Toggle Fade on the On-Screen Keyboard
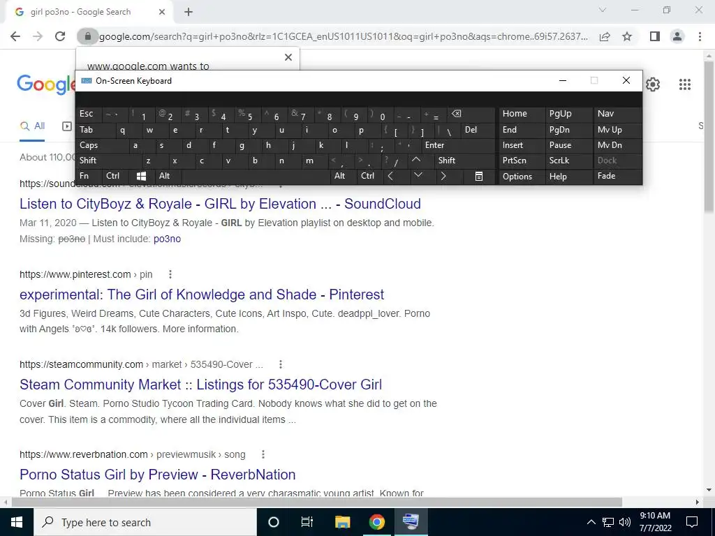715x536 pixels. pyautogui.click(x=617, y=176)
